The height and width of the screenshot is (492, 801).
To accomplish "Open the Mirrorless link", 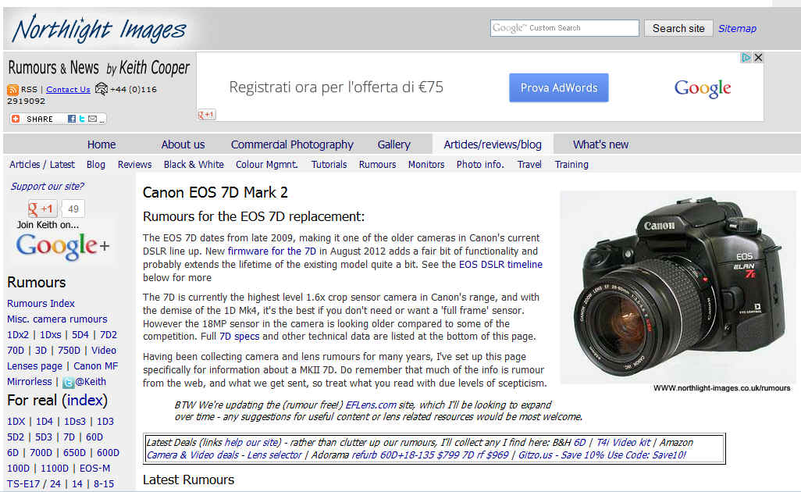I will (x=30, y=382).
